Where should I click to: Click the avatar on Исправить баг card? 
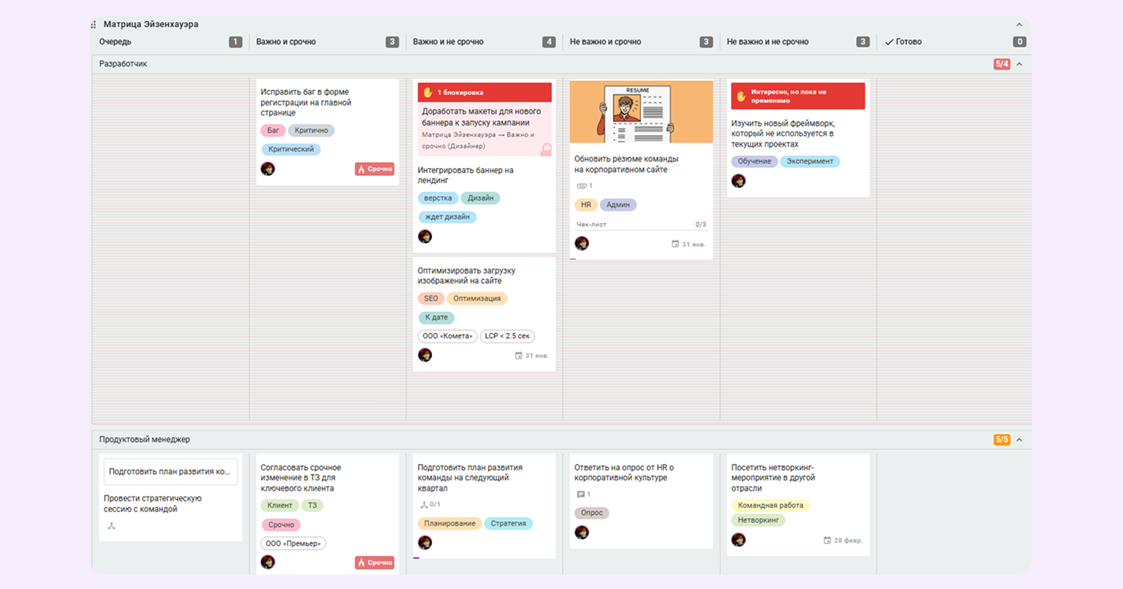click(x=268, y=169)
